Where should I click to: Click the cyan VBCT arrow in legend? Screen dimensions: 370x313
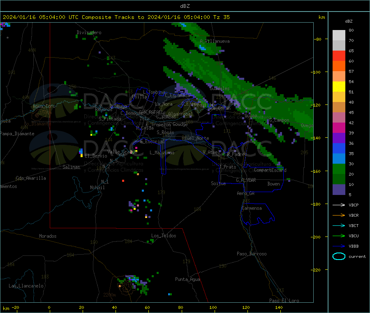pyautogui.click(x=339, y=225)
